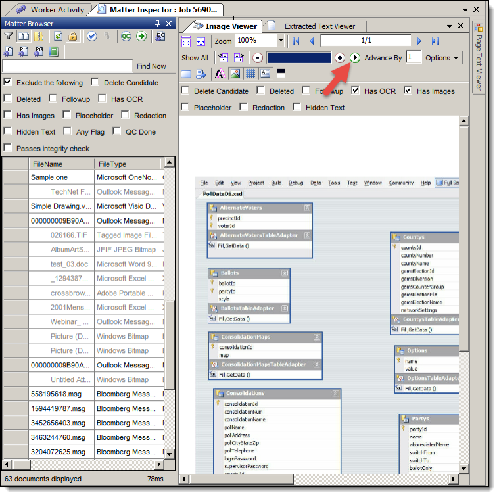This screenshot has height=497, width=499.
Task: Click the zipped folder icon
Action: point(39,37)
